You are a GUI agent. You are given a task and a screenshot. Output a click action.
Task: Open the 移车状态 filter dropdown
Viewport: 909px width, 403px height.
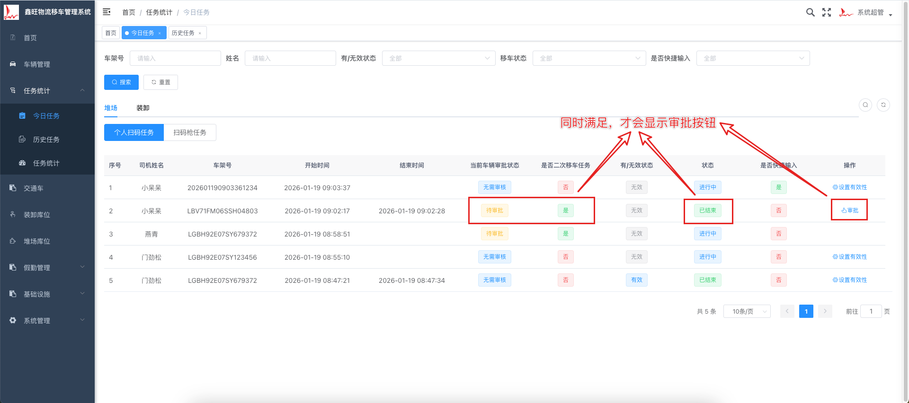coord(589,58)
